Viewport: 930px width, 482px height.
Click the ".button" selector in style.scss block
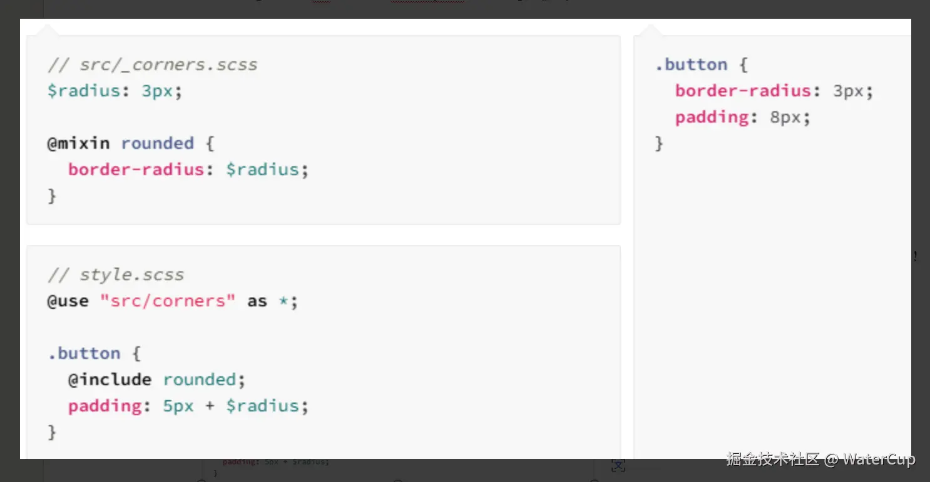coord(84,353)
